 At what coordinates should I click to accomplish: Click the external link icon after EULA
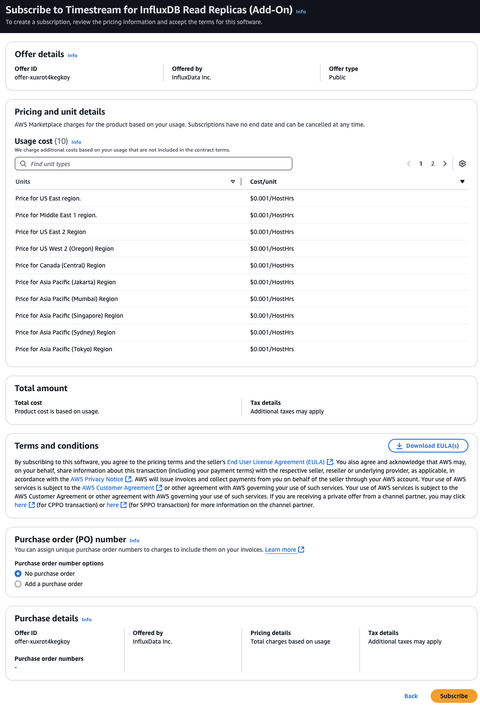click(x=329, y=462)
